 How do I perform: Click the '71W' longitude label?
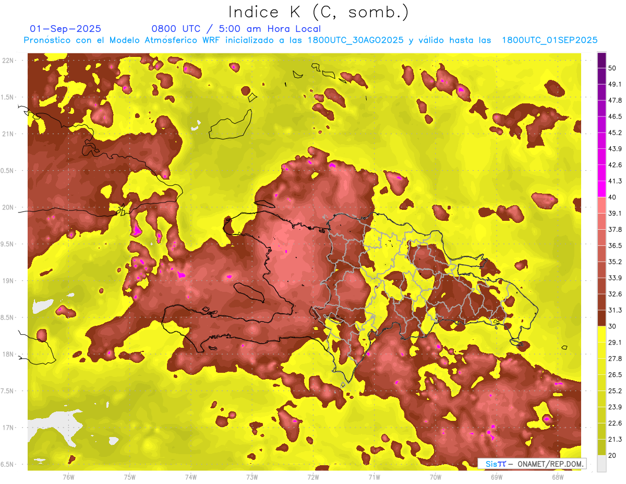pyautogui.click(x=374, y=477)
